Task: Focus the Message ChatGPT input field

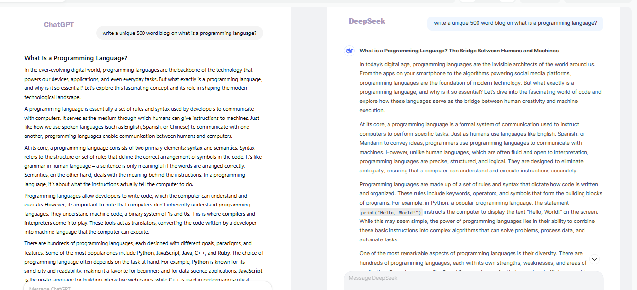Action: point(148,287)
